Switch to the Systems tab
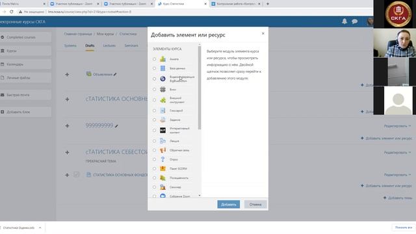The image size is (416, 234). 70,45
